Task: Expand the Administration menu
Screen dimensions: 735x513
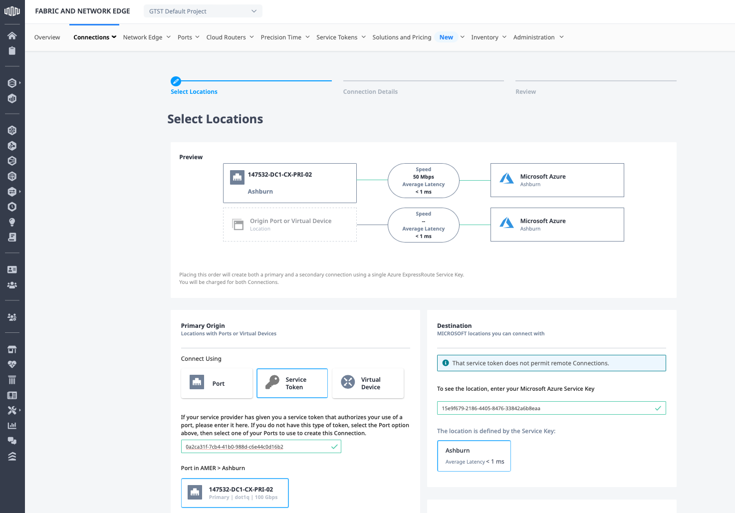Action: 538,37
